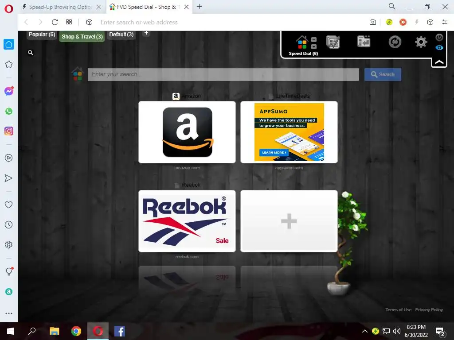The height and width of the screenshot is (340, 454).
Task: Switch to the Popular (6) group tab
Action: tap(42, 35)
